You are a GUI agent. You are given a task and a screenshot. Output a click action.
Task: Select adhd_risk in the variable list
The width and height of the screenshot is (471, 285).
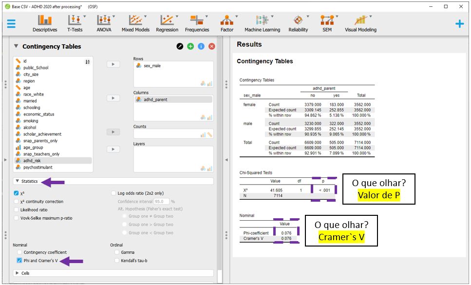click(x=31, y=160)
